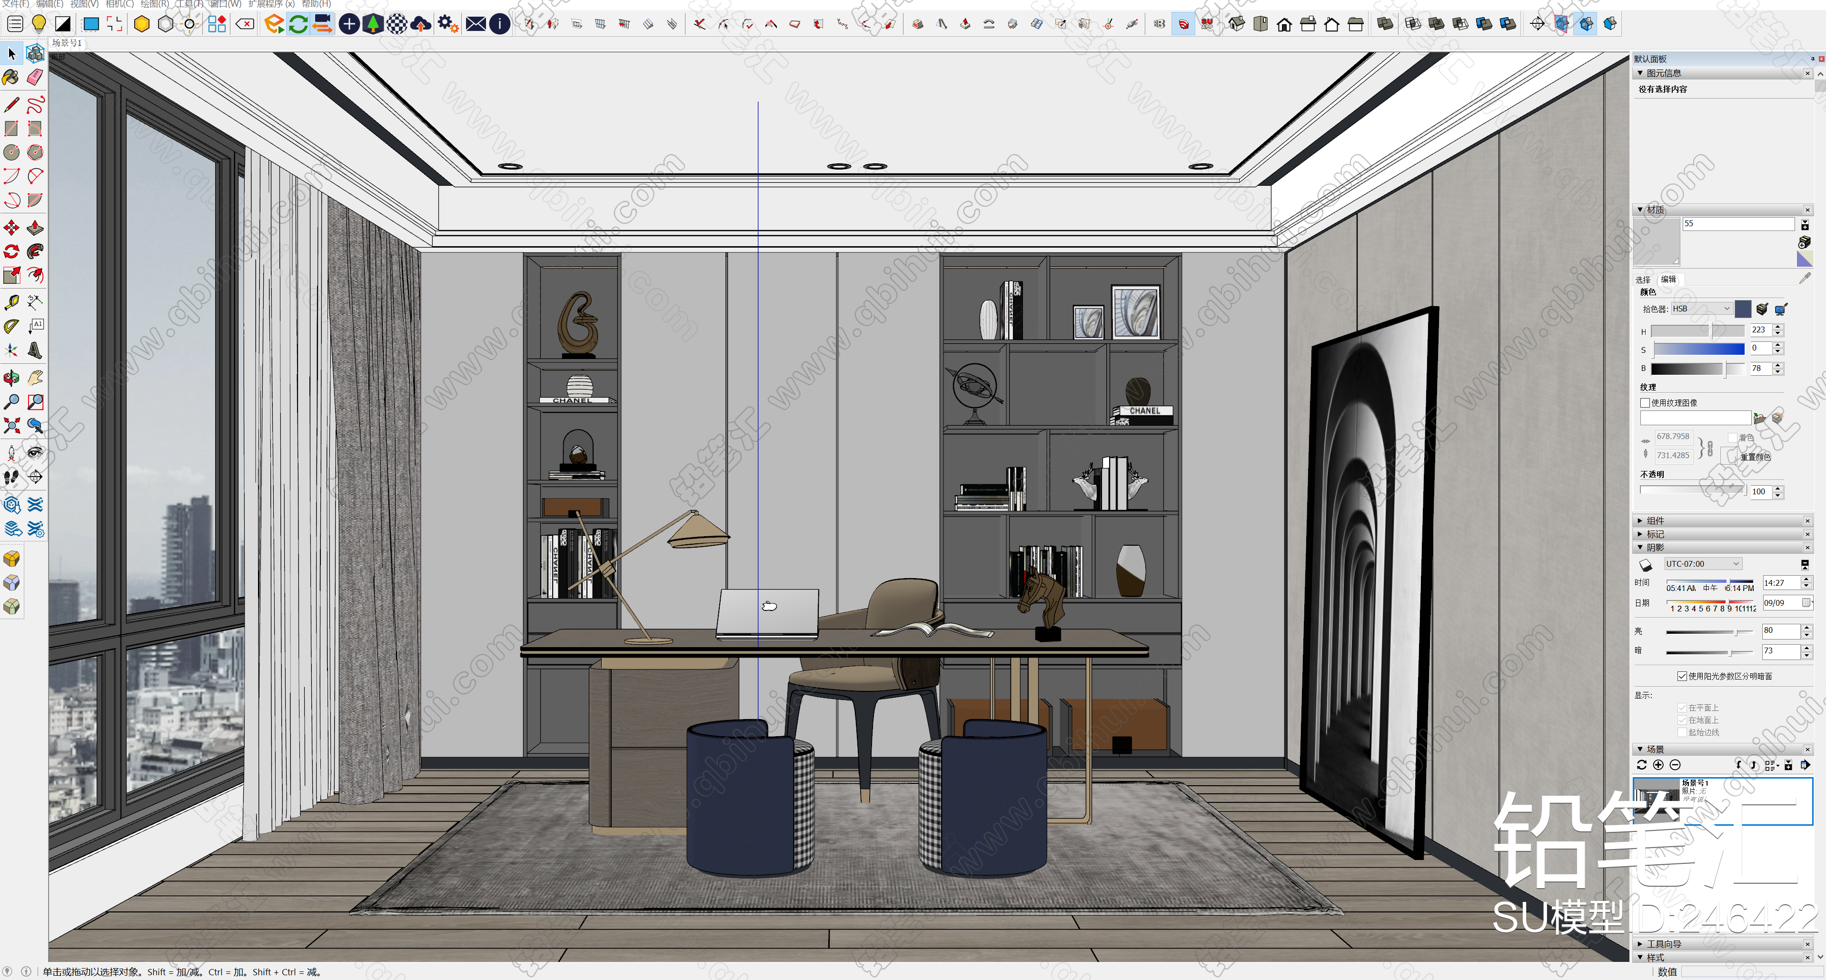The height and width of the screenshot is (980, 1826).
Task: Click the green sync arrows toolbar icon
Action: coord(298,24)
